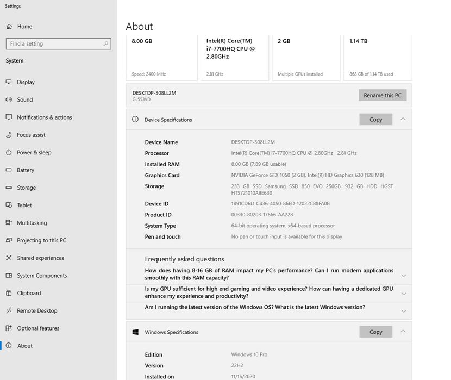Click the Windows logo beside Windows Specifications
This screenshot has width=451, height=380.
[135, 332]
